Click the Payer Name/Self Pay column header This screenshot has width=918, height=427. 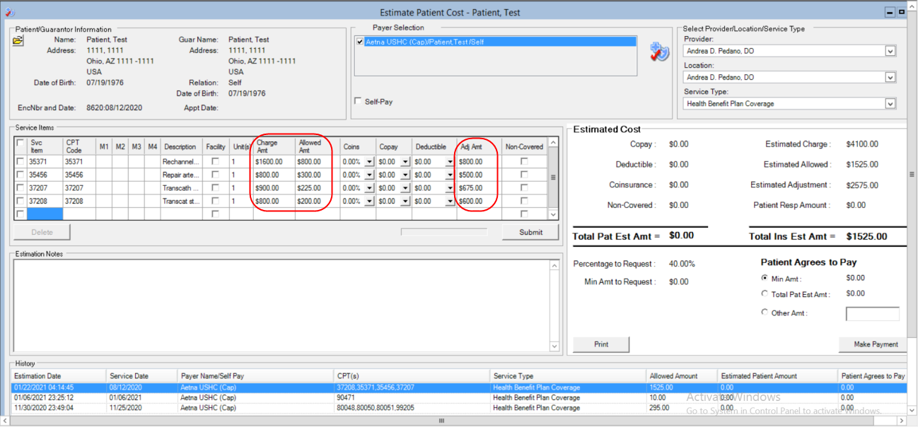click(x=255, y=376)
